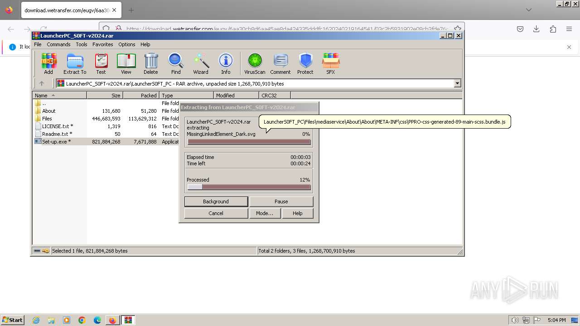580x326 pixels.
Task: Open Microsoft Edge from taskbar
Action: (x=97, y=320)
